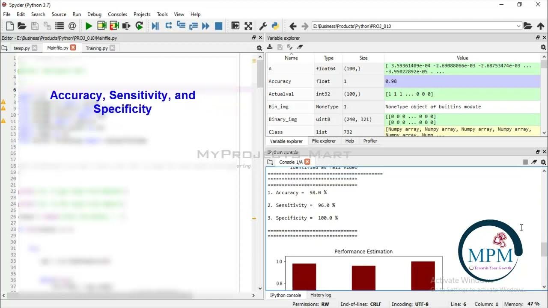Open the Run menu
The image size is (548, 308).
coord(77,14)
